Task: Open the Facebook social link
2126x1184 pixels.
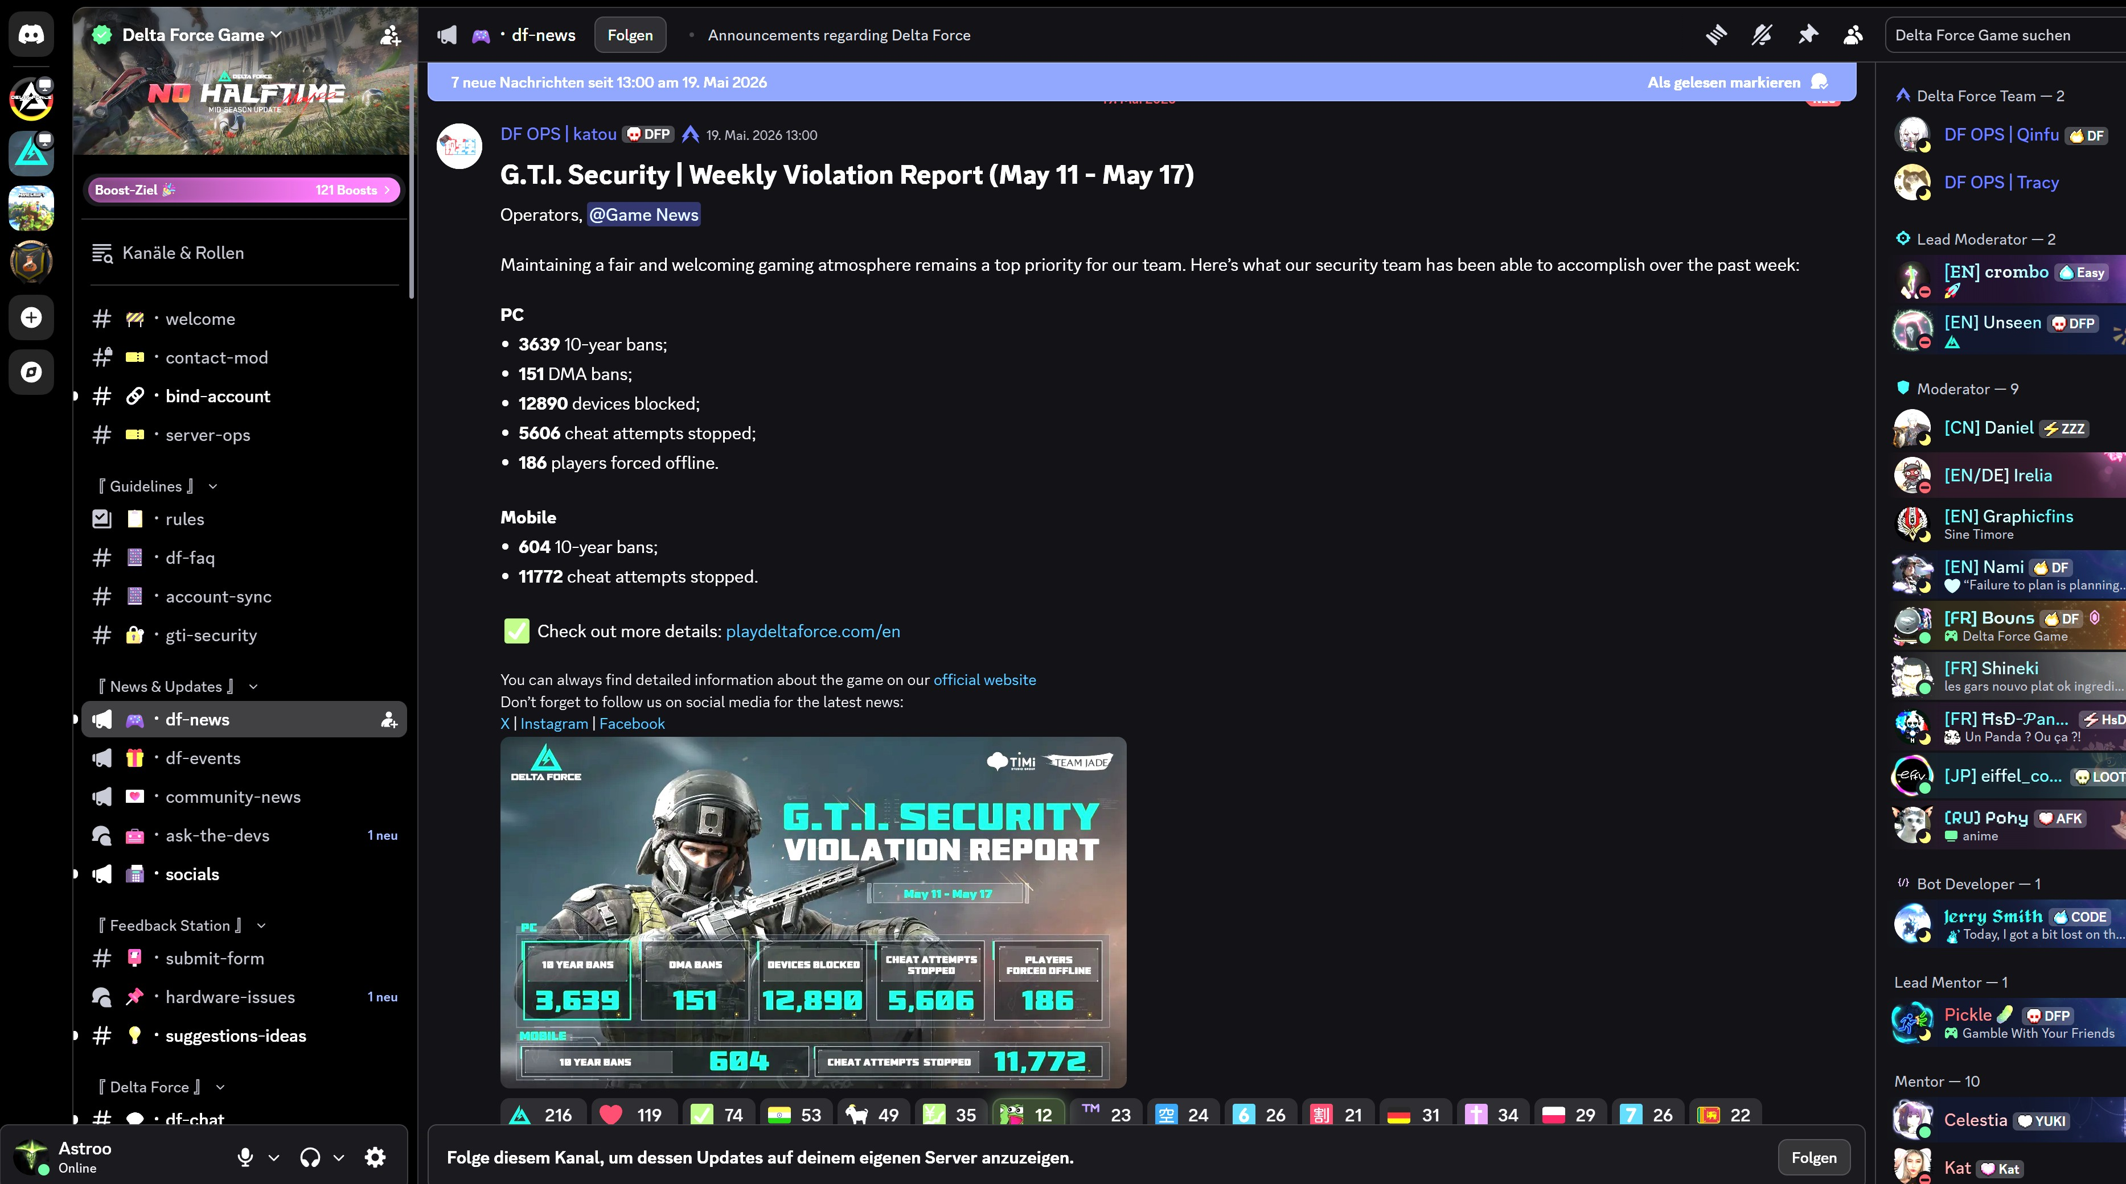Action: [631, 724]
